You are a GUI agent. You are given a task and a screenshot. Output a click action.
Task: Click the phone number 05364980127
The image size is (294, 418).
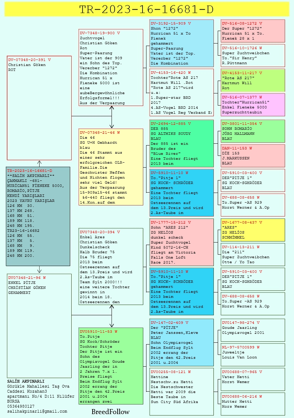21,406
